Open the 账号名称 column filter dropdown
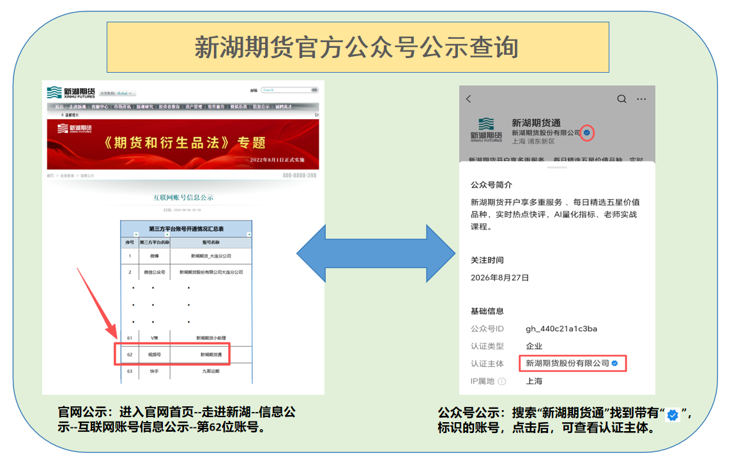Screen dimensions: 732x463 click(x=249, y=235)
